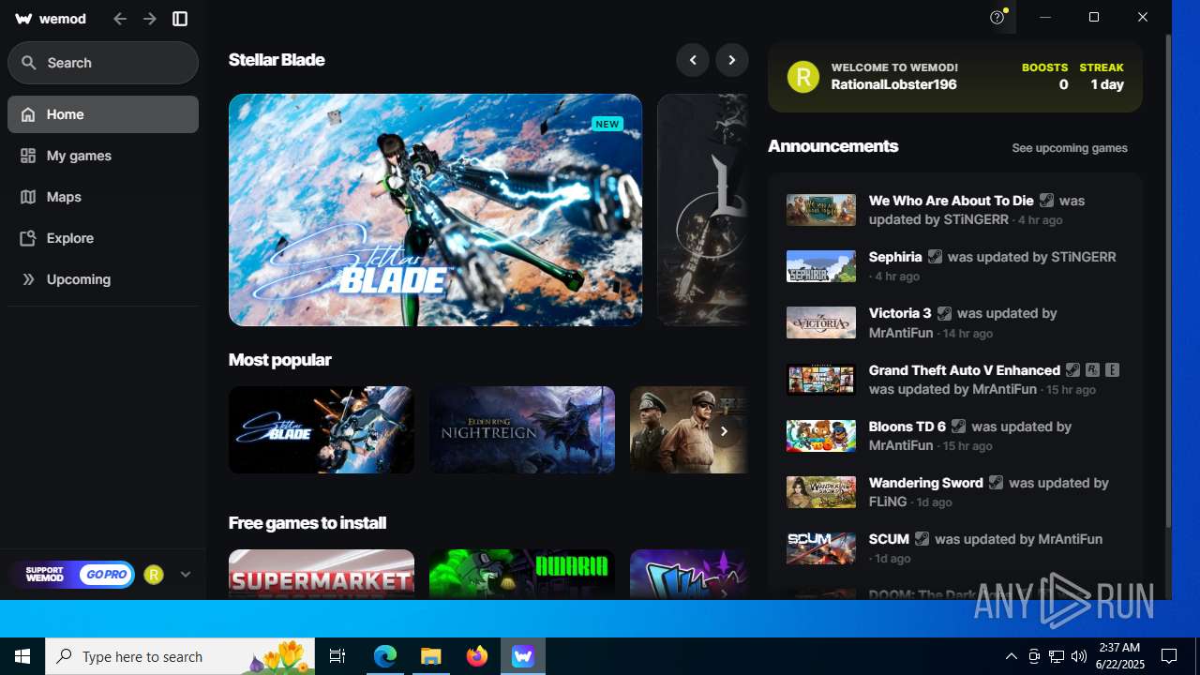The height and width of the screenshot is (675, 1200).
Task: Show next featured game
Action: click(732, 60)
